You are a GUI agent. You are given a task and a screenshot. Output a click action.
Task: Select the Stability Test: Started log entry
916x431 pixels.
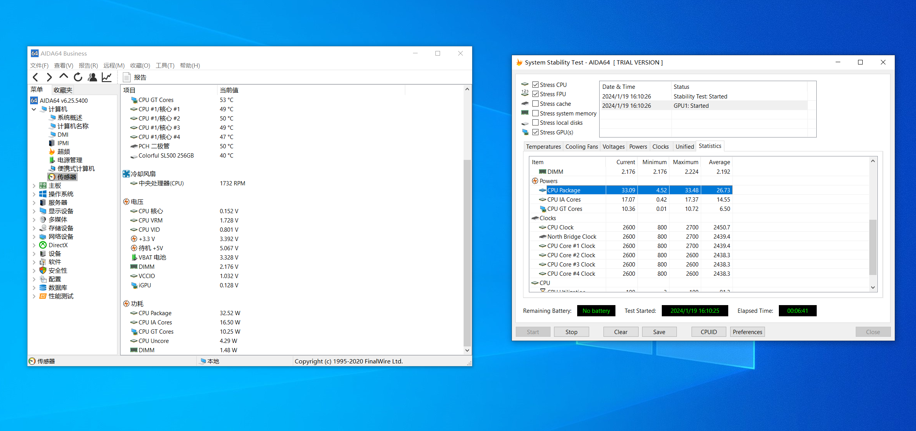[704, 97]
